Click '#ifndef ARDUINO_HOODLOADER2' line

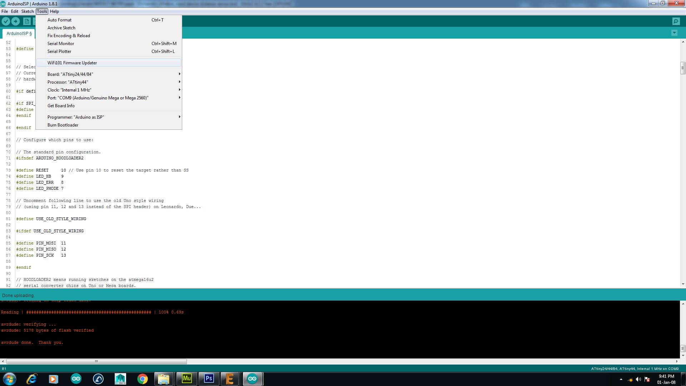pos(50,158)
